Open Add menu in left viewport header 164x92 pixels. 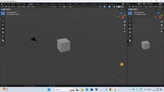pos(28,7)
